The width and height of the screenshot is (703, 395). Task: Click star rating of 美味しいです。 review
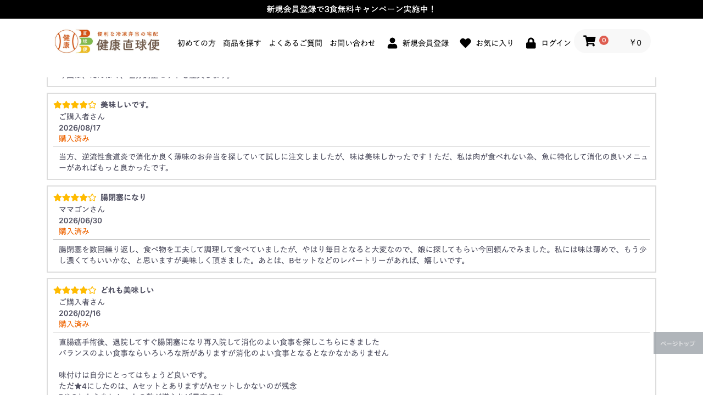[x=75, y=105]
